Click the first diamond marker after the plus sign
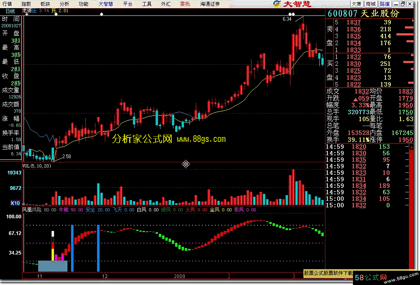 click(56, 14)
